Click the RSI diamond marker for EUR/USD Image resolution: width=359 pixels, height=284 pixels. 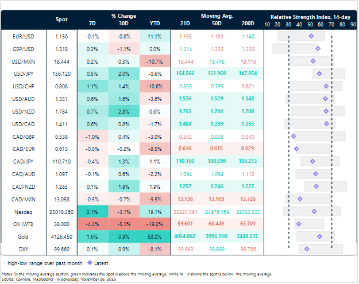click(x=311, y=36)
